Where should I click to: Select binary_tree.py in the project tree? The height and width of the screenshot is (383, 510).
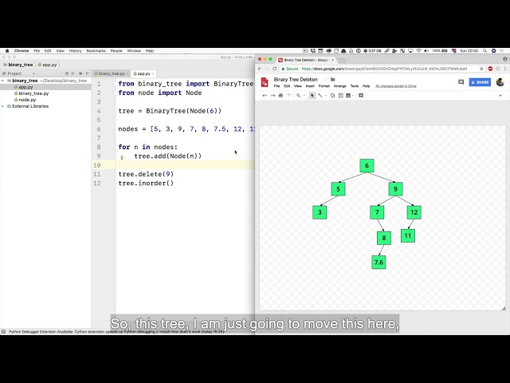pos(31,93)
